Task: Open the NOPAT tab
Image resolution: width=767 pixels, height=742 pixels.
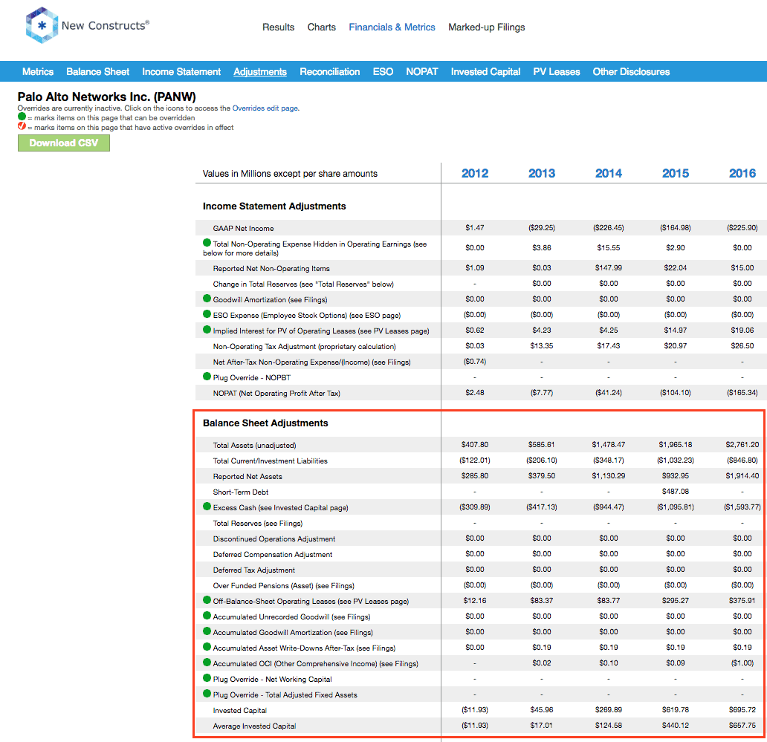Action: coord(422,72)
